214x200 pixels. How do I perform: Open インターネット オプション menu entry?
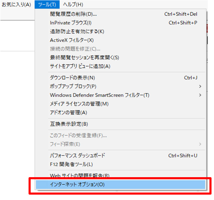tap(120, 185)
